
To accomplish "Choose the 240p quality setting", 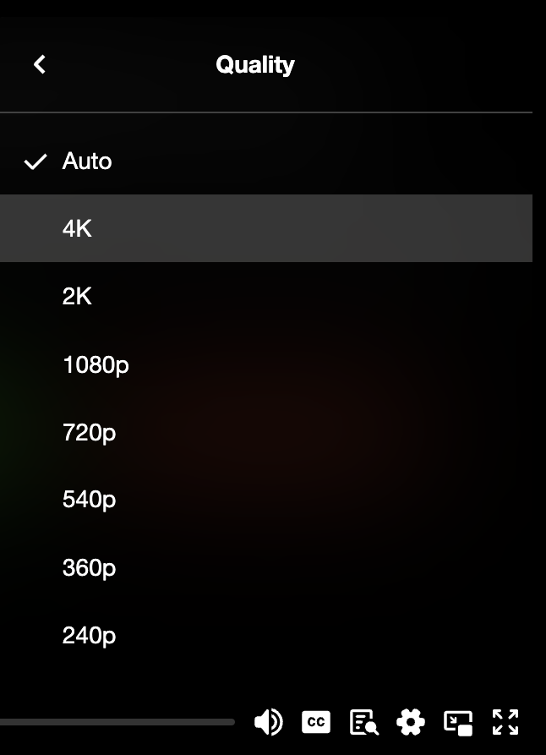I will click(x=89, y=636).
